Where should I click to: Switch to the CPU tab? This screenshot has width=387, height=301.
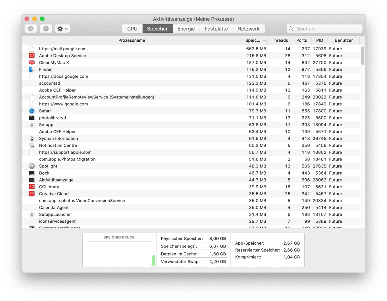tap(132, 29)
